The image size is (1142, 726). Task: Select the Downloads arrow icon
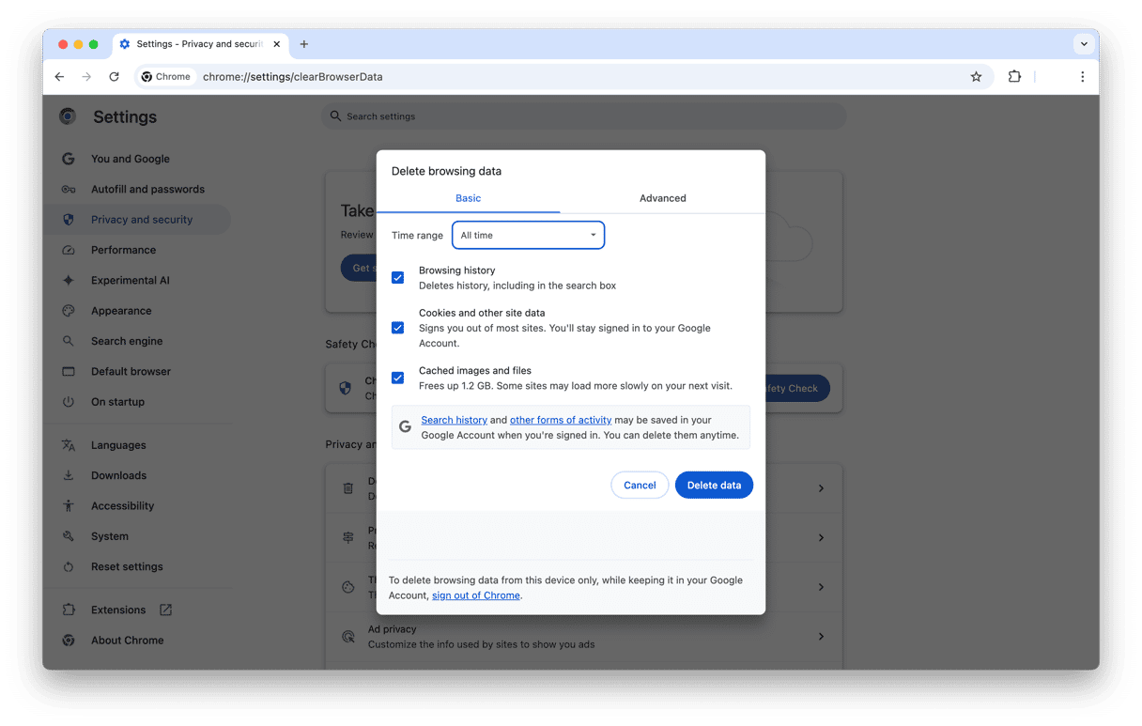(69, 475)
